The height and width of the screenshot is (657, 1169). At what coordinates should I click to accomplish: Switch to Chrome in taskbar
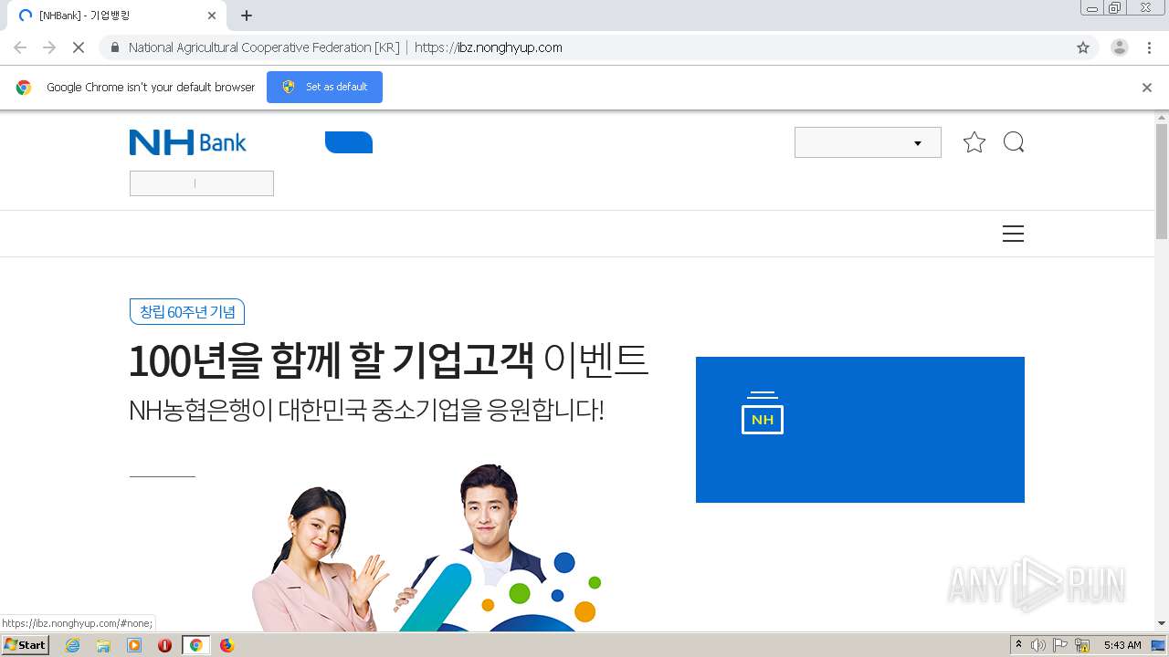tap(195, 645)
